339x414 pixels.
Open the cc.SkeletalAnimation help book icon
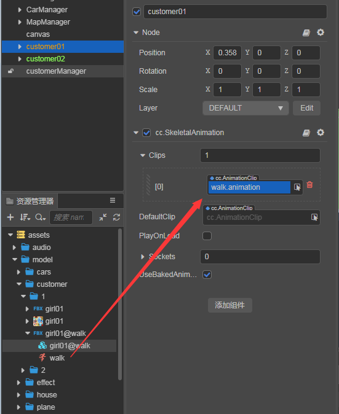[x=306, y=133]
